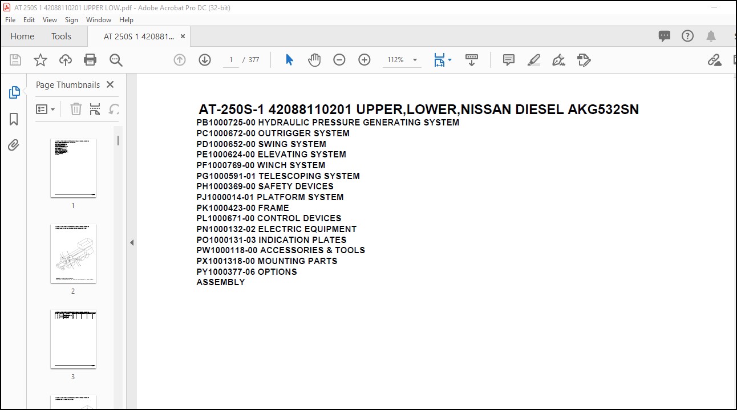Click the print pages icon in the thumbnails toolbar
This screenshot has width=737, height=410.
[x=95, y=109]
